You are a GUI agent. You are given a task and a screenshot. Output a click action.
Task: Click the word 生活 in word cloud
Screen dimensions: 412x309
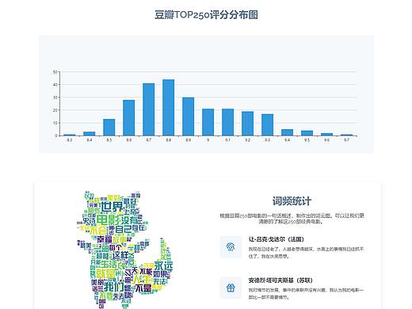click(x=109, y=264)
